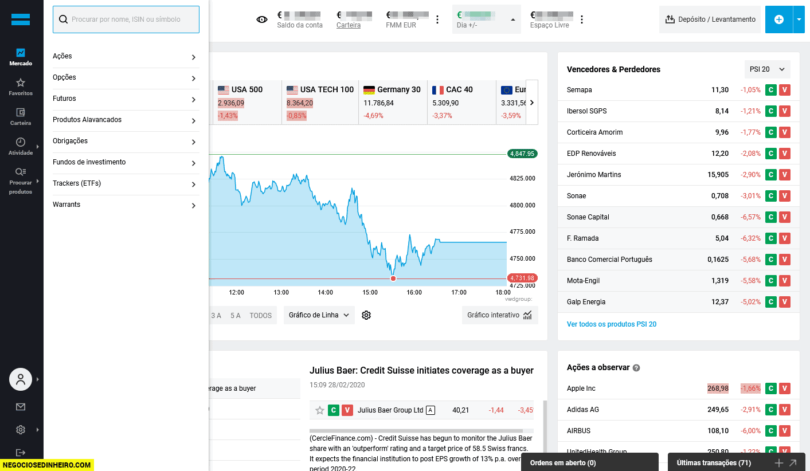Click the C buy button for AIRBUS
The width and height of the screenshot is (810, 471).
[x=771, y=431]
